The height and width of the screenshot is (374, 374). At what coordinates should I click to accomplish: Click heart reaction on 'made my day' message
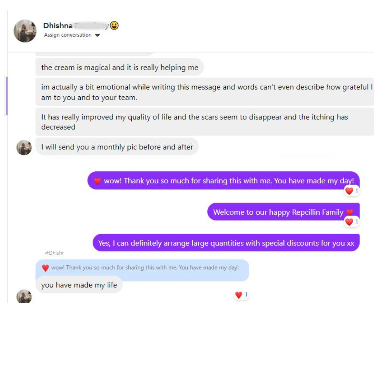(351, 191)
